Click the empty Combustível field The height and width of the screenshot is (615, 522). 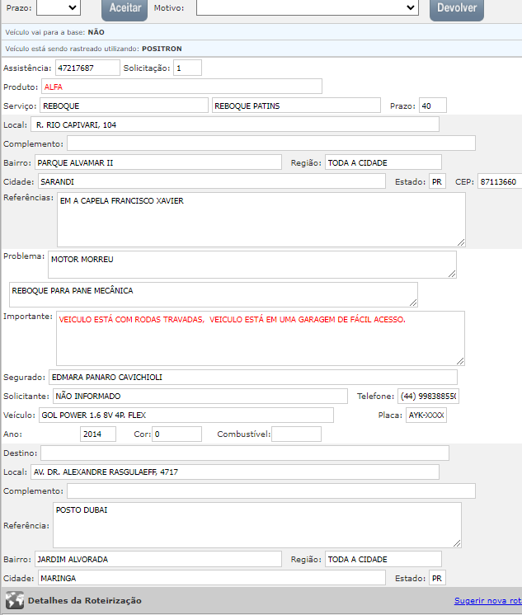pos(296,434)
